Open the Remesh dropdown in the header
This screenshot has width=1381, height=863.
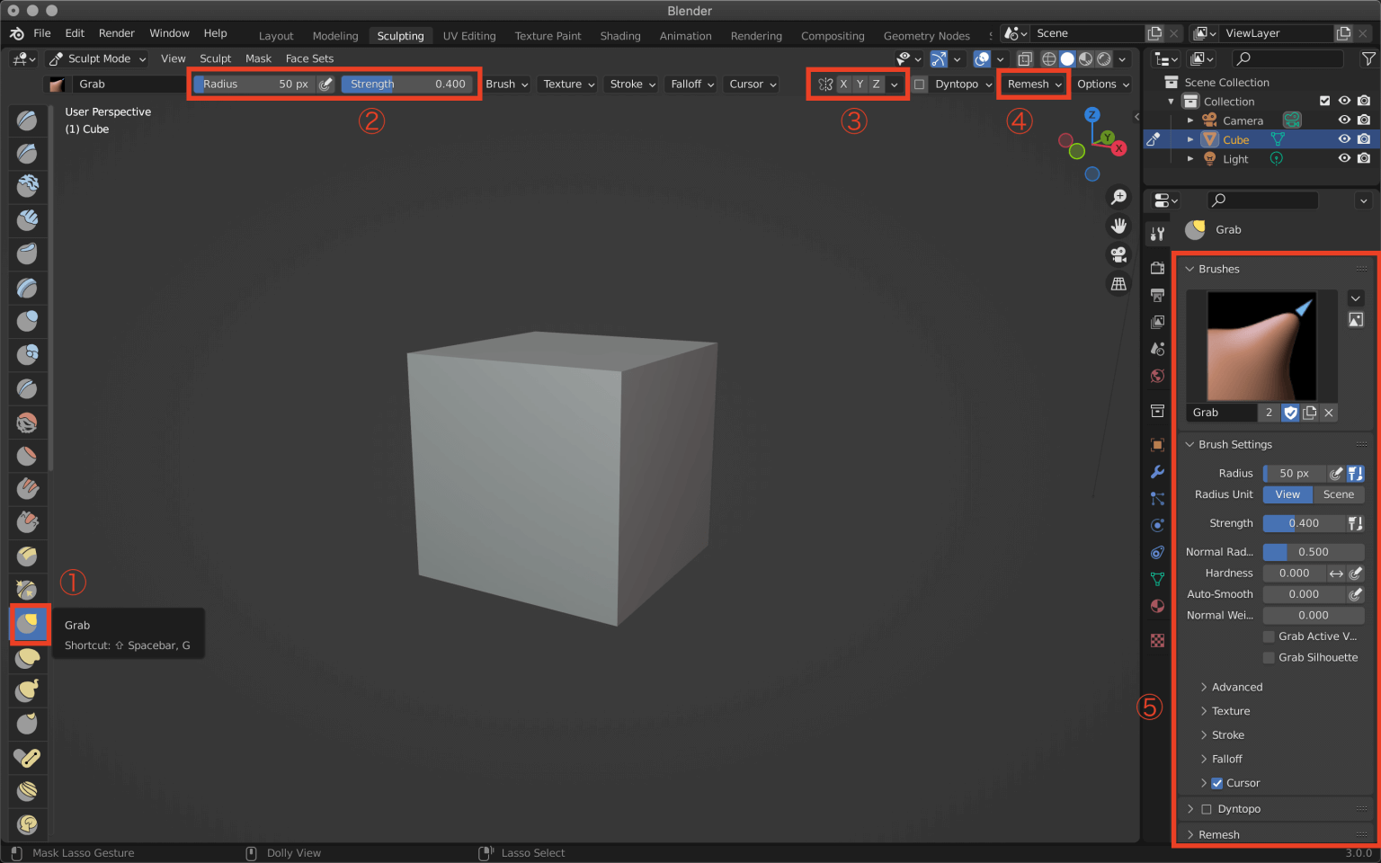click(x=1032, y=84)
